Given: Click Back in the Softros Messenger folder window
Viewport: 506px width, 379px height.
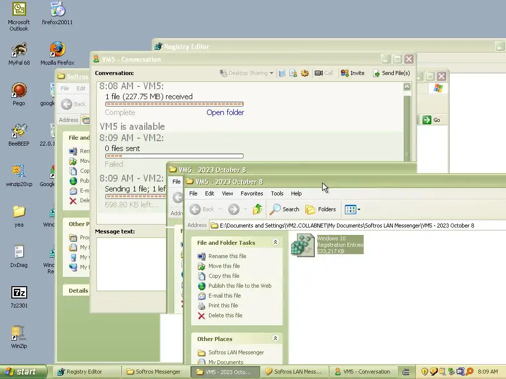Looking at the screenshot, I should [74, 104].
